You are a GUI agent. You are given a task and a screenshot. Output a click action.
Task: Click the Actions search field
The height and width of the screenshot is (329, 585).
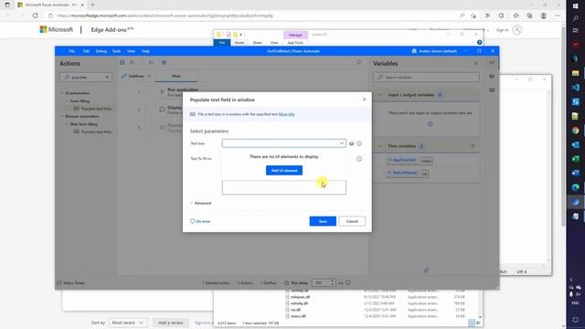[x=86, y=77]
